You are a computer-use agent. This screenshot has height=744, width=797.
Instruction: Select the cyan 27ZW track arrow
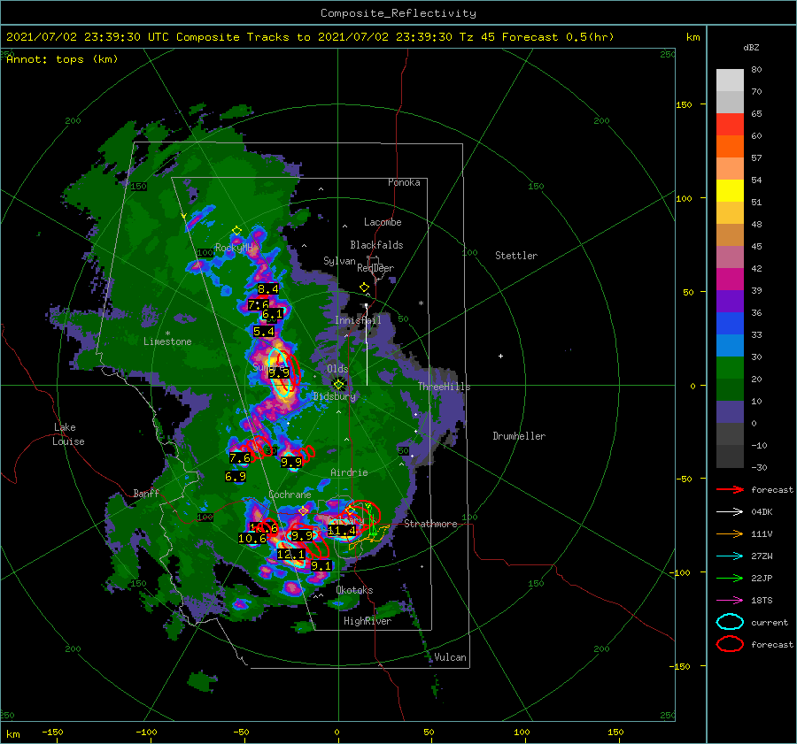(x=730, y=556)
